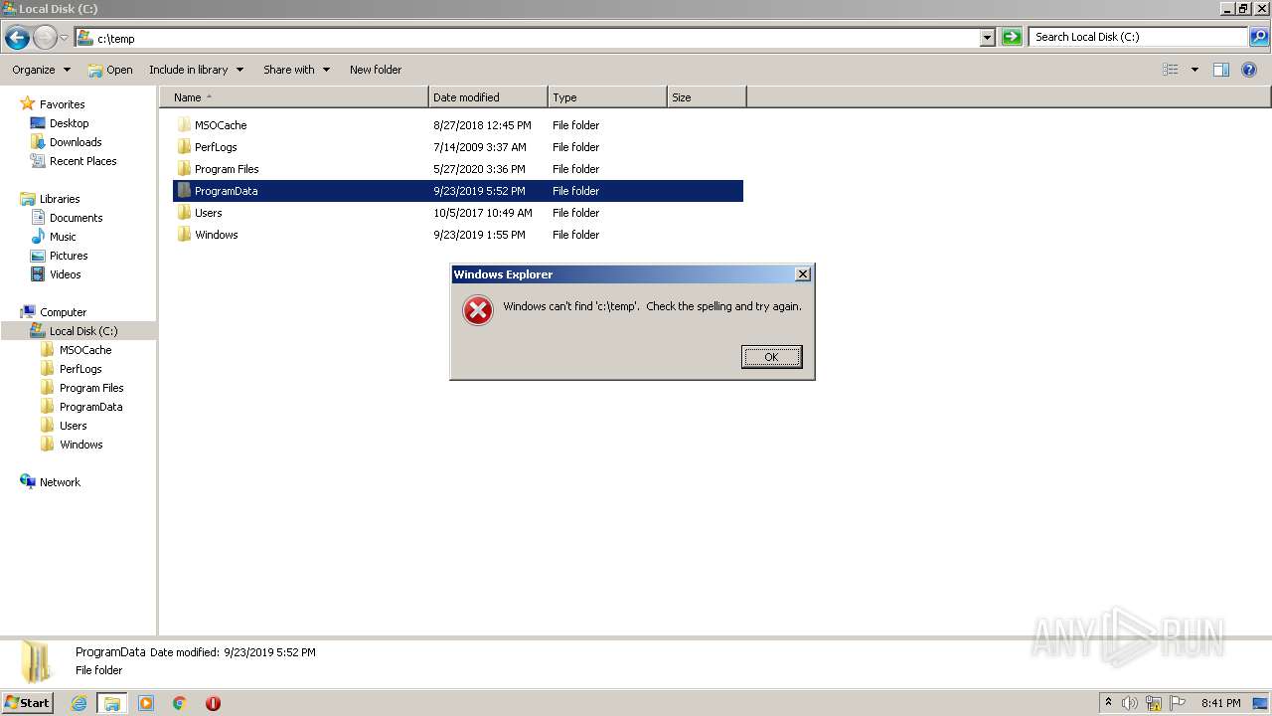The height and width of the screenshot is (716, 1272).
Task: Launch Google Chrome from the taskbar
Action: [180, 703]
